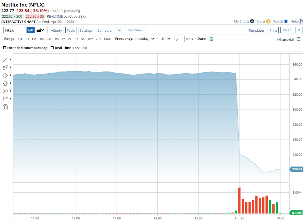
Task: Click the My Charts plus icon
Action: click(252, 21)
